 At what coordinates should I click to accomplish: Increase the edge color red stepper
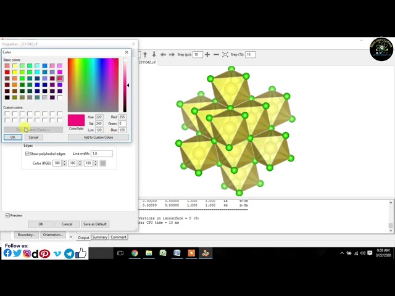coord(64,162)
